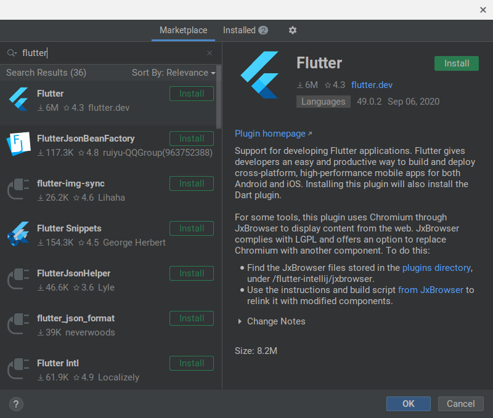Viewport: 493px width, 418px height.
Task: Select the Flutter logo in the results list
Action: coord(19,99)
